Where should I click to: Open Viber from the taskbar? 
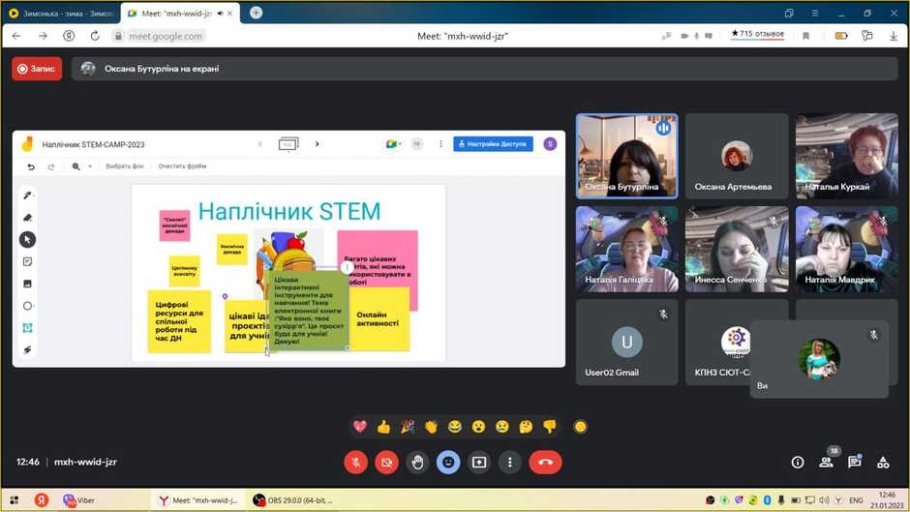(79, 499)
